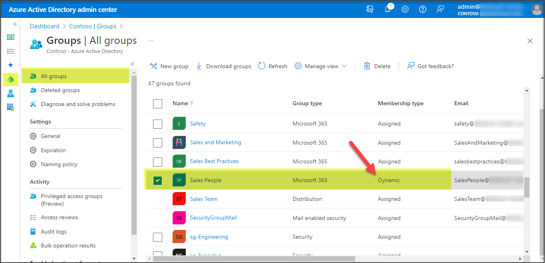Collapse the Groups side menu panel

tap(133, 64)
